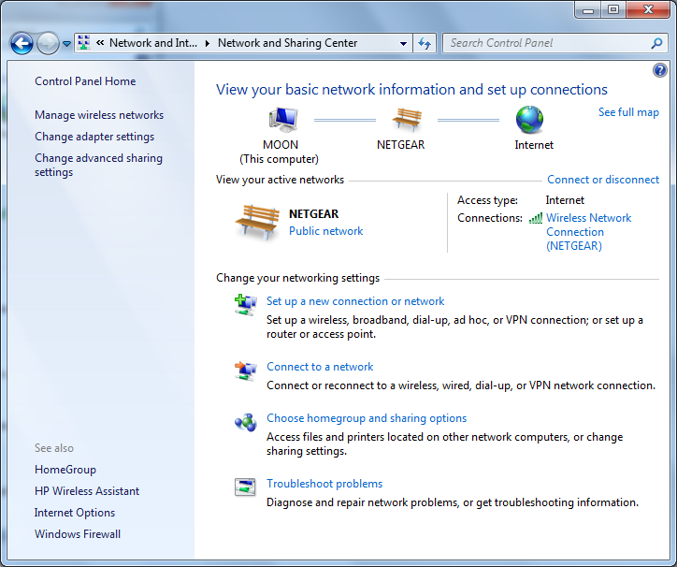The height and width of the screenshot is (567, 677).
Task: Click the Connect to a network icon
Action: pyautogui.click(x=245, y=371)
